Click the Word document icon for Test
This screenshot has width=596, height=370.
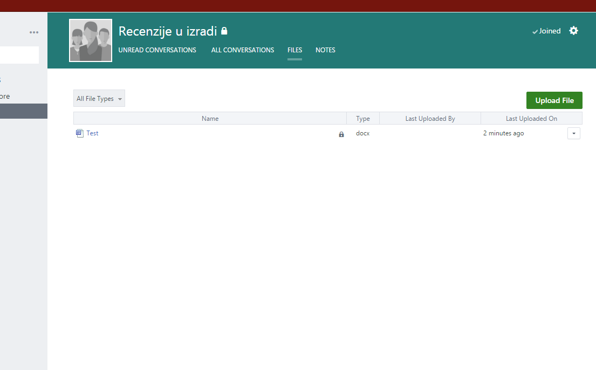coord(79,133)
